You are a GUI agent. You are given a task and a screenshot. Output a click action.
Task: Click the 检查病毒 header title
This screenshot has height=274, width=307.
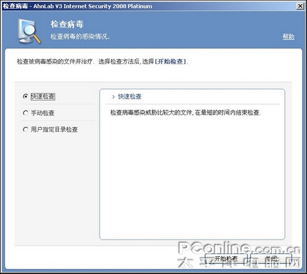pos(67,24)
